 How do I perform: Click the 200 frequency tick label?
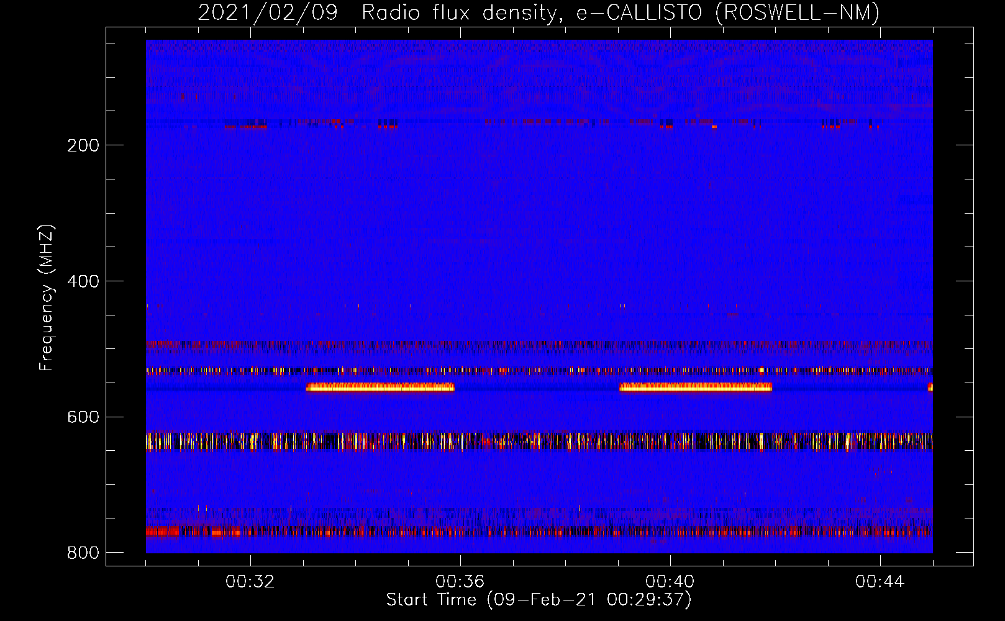[x=83, y=145]
